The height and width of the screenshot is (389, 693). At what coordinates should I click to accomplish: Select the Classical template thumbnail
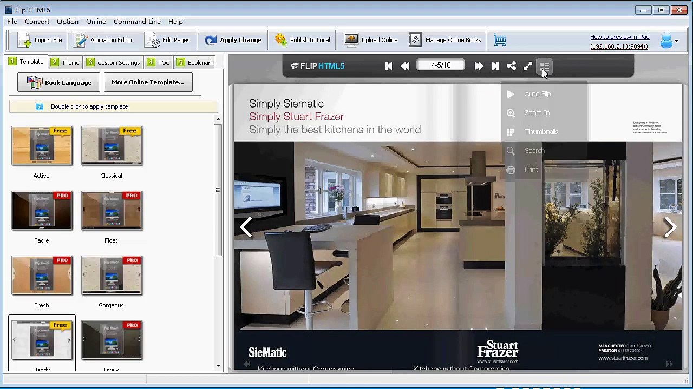[x=112, y=146]
